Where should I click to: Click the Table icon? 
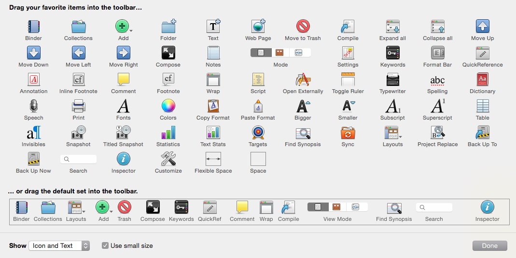click(482, 106)
